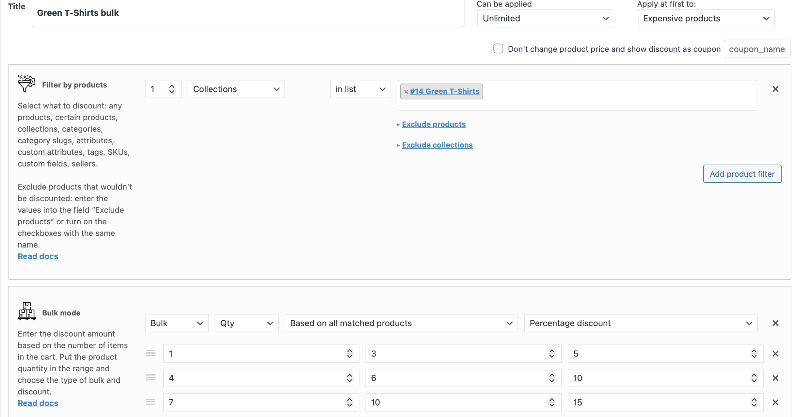Viewport: 795px width, 417px height.
Task: Open the Can be applied Unlimited dropdown
Action: pyautogui.click(x=545, y=18)
